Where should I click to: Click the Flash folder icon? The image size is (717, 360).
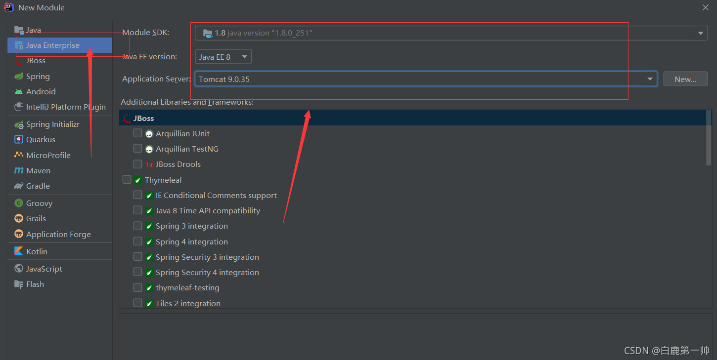19,284
